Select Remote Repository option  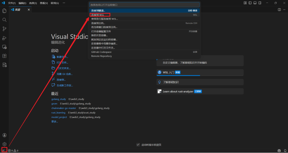pyautogui.click(x=144, y=56)
